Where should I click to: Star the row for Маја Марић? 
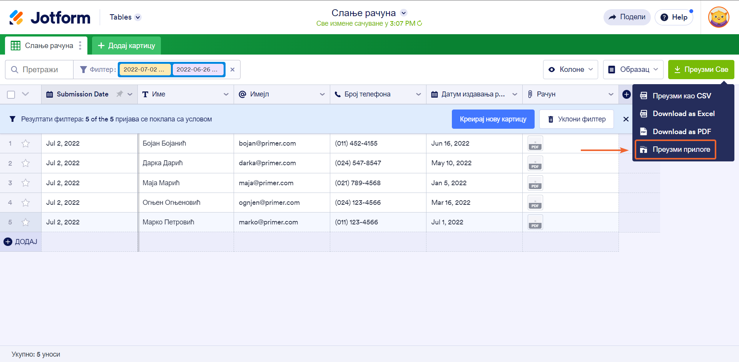tap(25, 183)
